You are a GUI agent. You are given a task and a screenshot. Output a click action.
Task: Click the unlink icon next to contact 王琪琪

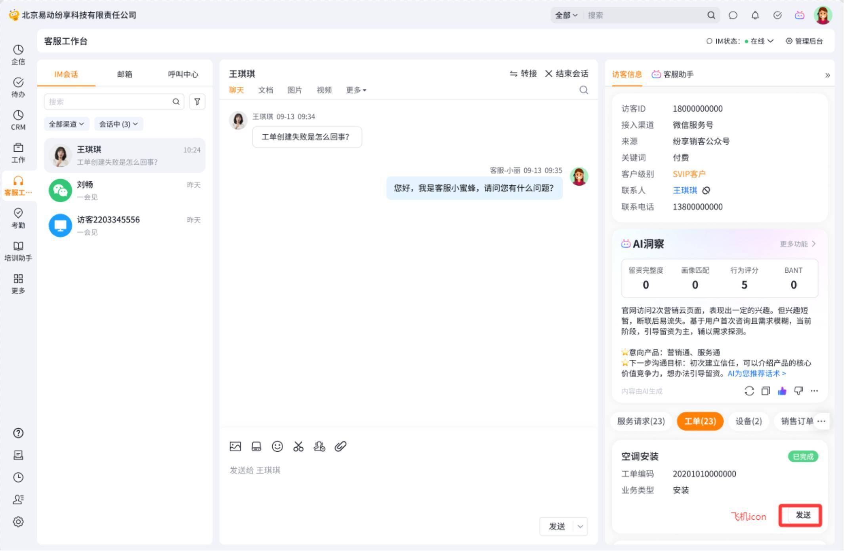pyautogui.click(x=706, y=191)
